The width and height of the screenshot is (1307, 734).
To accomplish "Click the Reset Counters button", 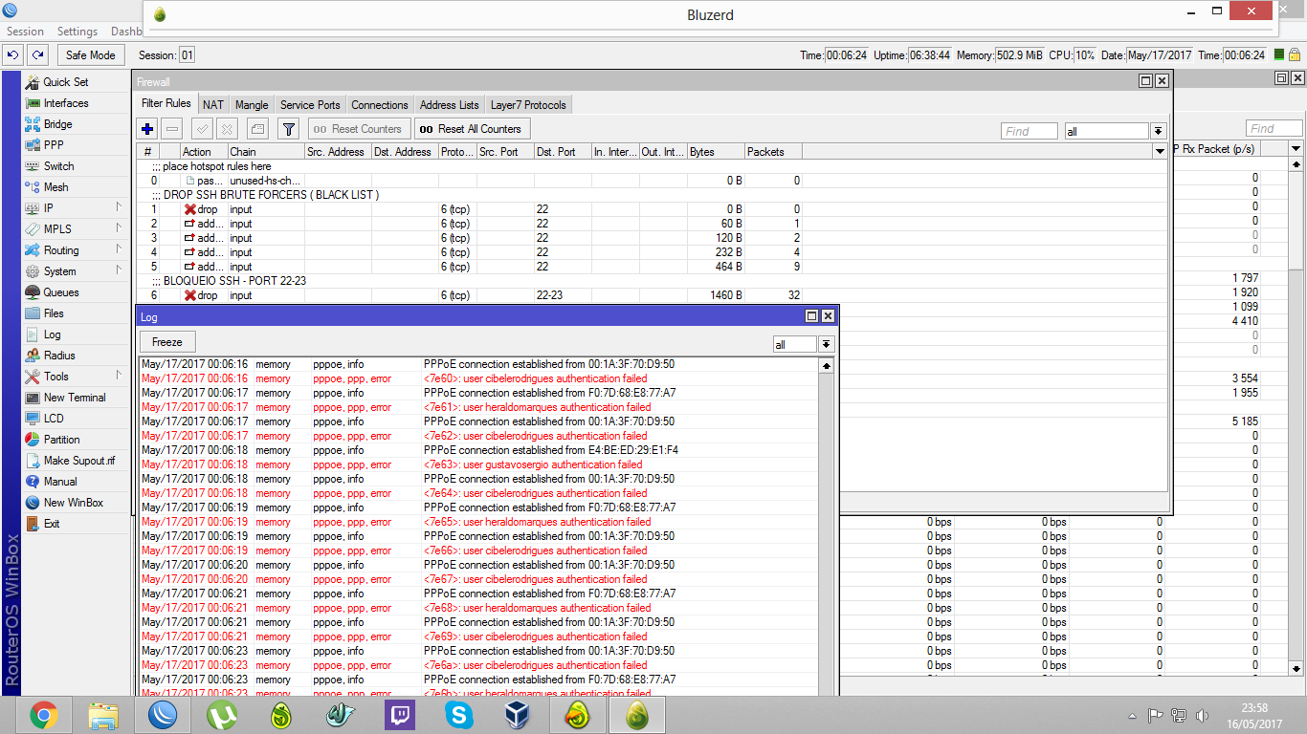I will pos(359,129).
